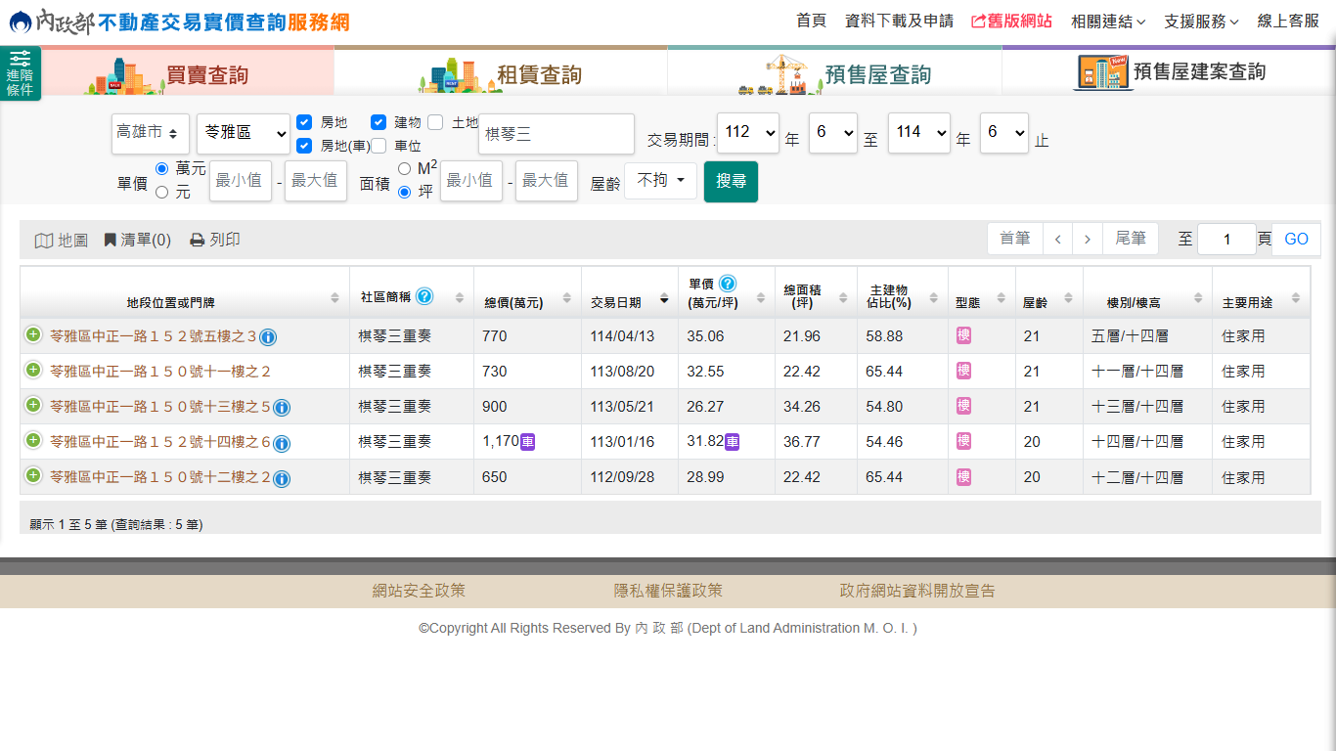Click the 車 badge next to 1,170 total

coord(527,442)
